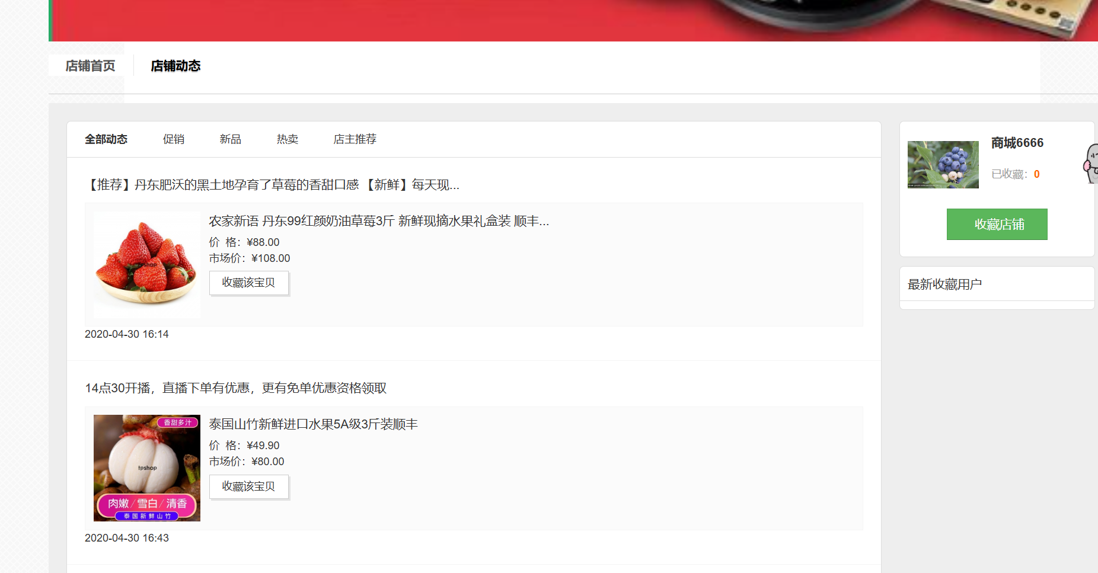The width and height of the screenshot is (1098, 573).
Task: Click the cartoon mascot icon at right edge
Action: (1091, 163)
